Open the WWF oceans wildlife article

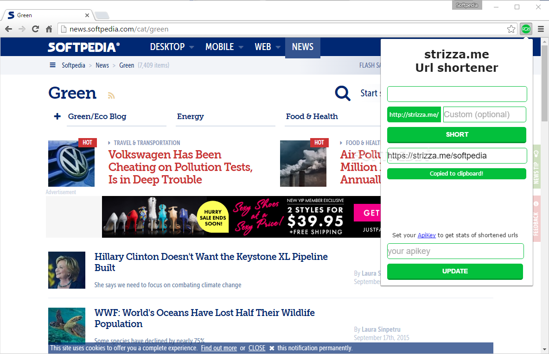click(204, 318)
